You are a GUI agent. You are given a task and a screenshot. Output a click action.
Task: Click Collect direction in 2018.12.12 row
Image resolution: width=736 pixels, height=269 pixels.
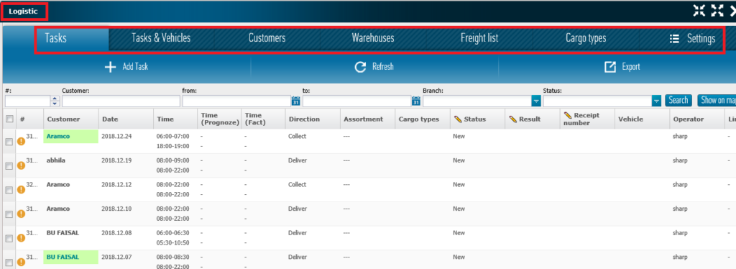click(297, 185)
